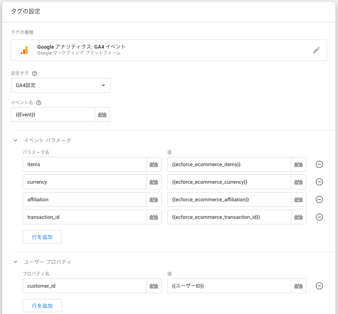Click variable icon beside {{ecforce_ecommerce_affiliation}} value

(x=298, y=199)
